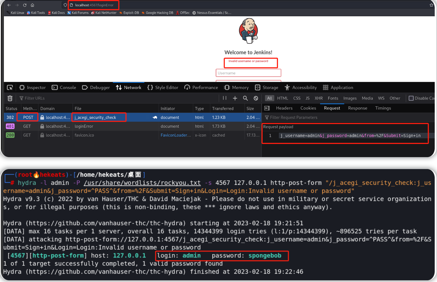Select the Network tab
437x282 pixels.
point(129,88)
